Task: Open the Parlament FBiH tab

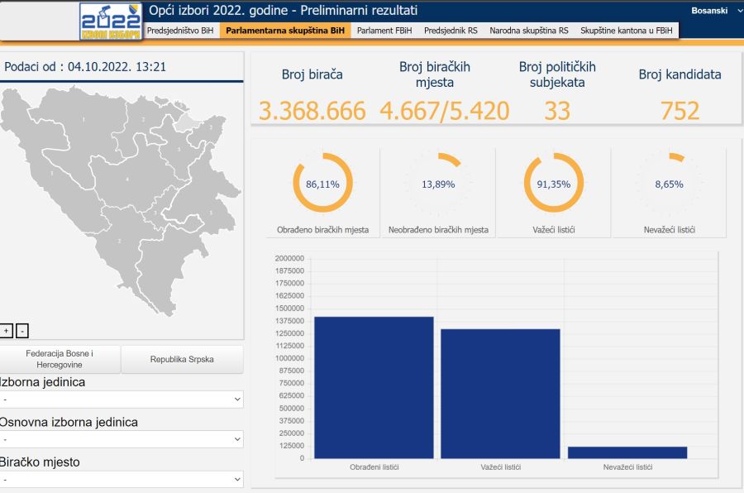Action: coord(384,31)
